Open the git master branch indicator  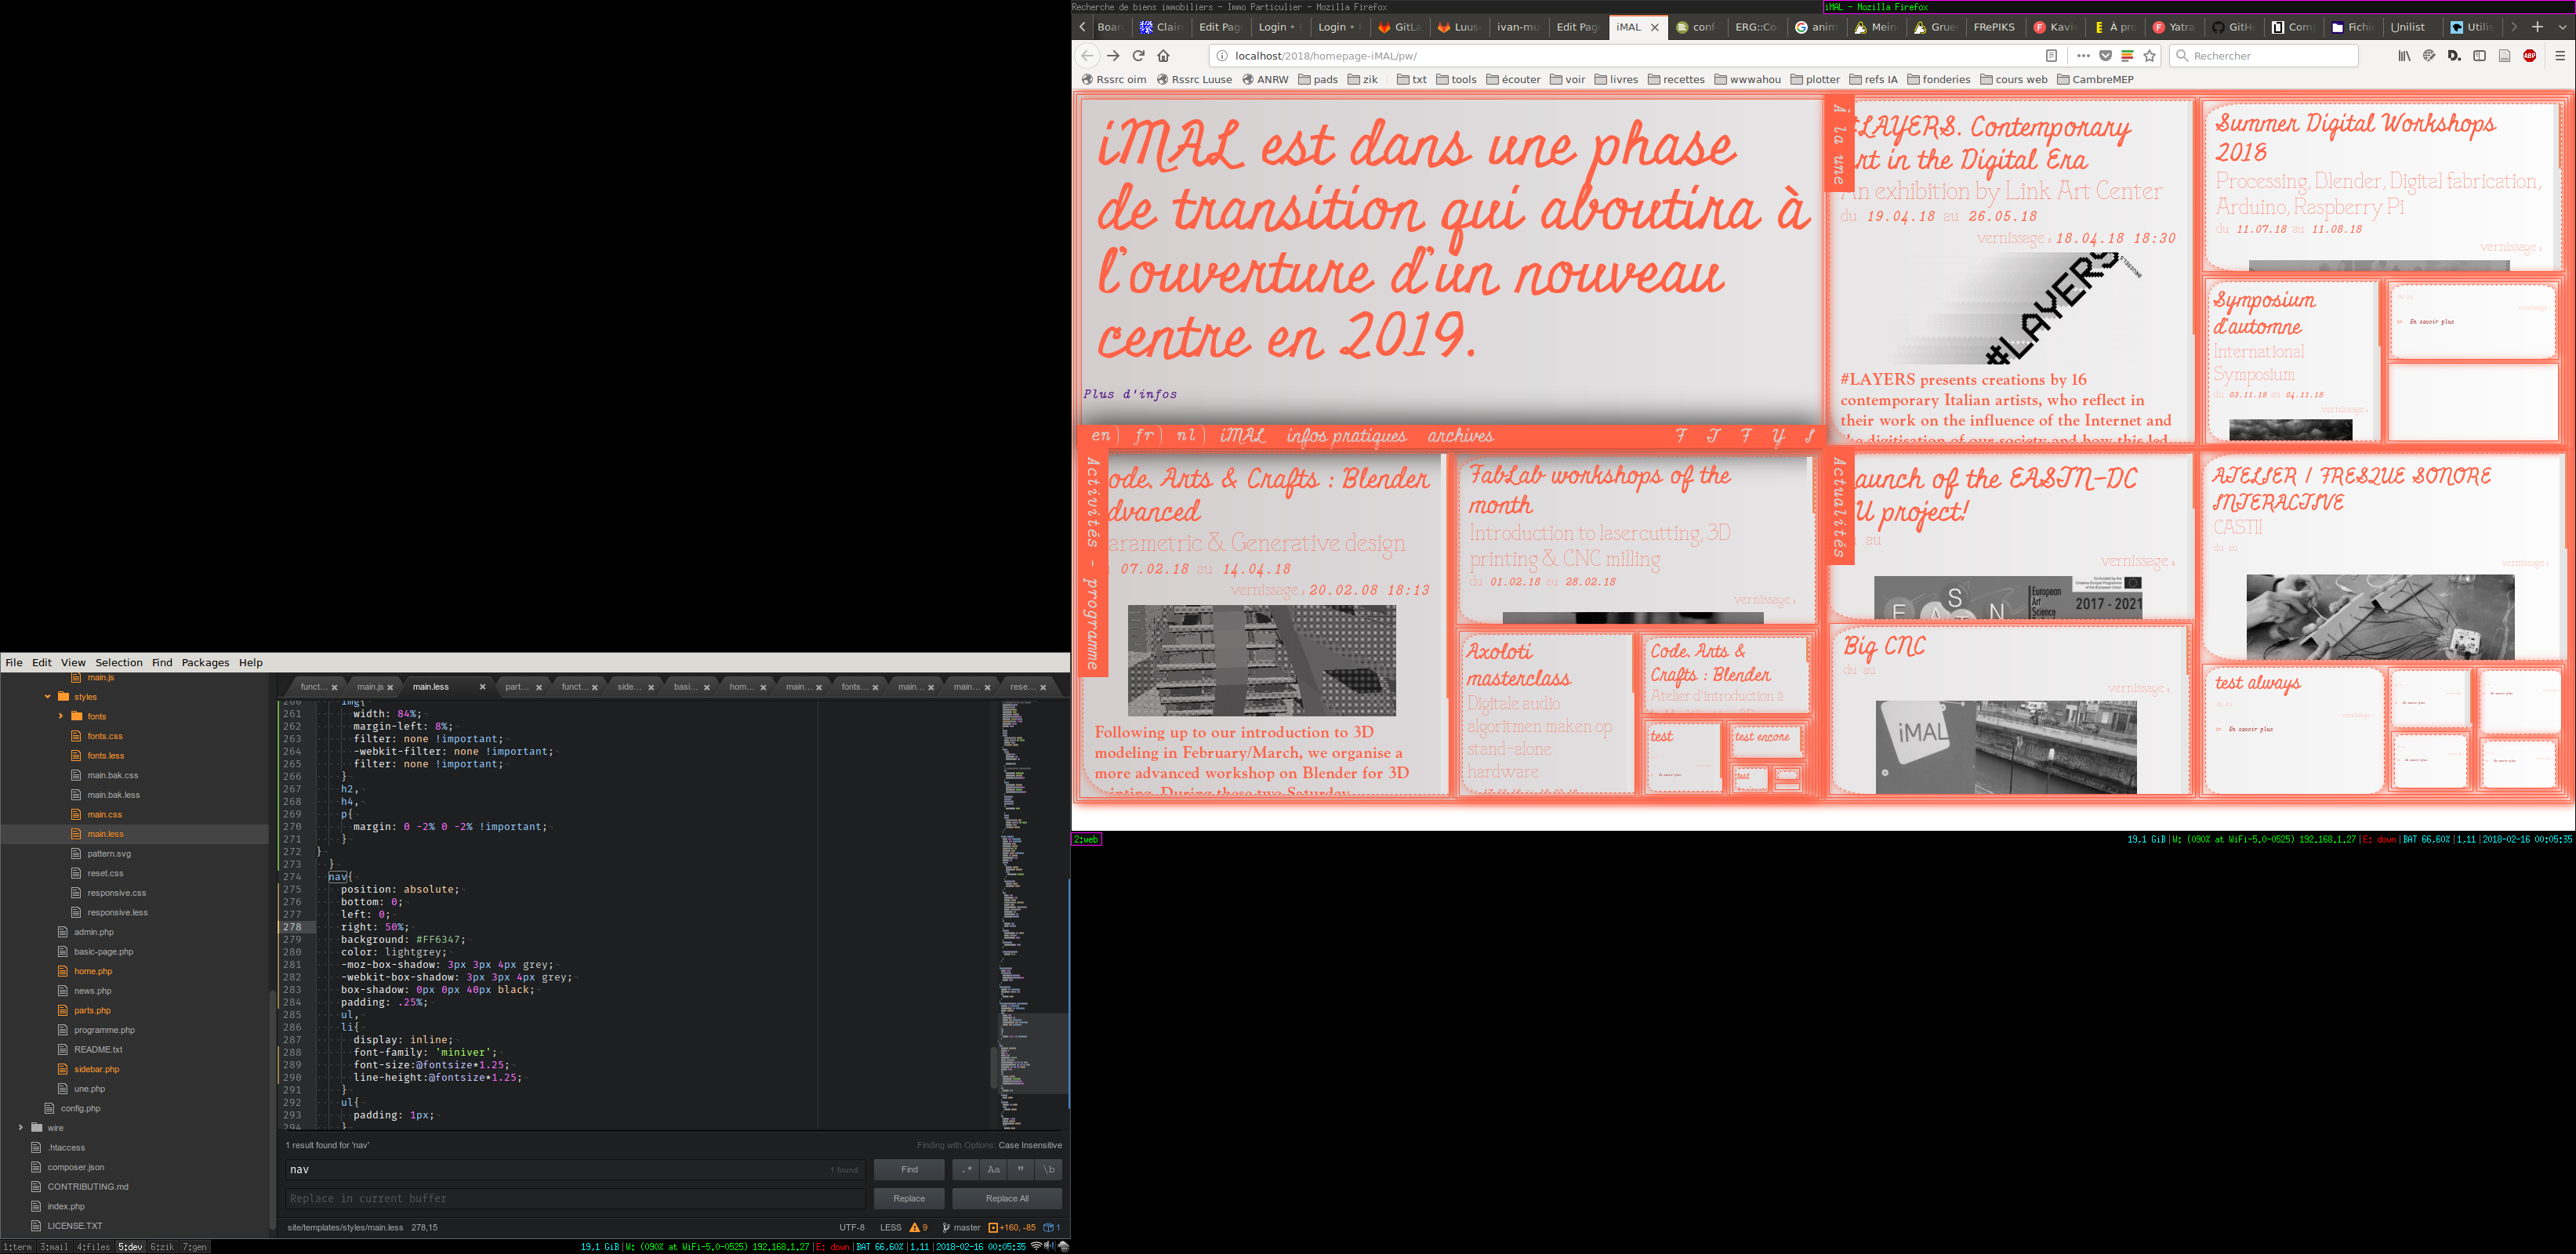(961, 1227)
